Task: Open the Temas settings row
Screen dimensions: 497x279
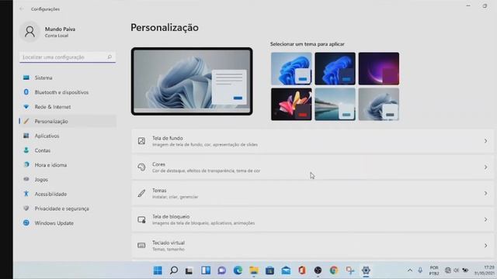Action: coord(313,193)
